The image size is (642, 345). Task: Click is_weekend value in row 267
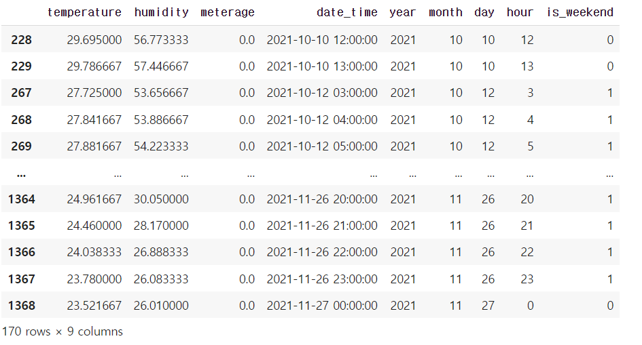click(610, 93)
